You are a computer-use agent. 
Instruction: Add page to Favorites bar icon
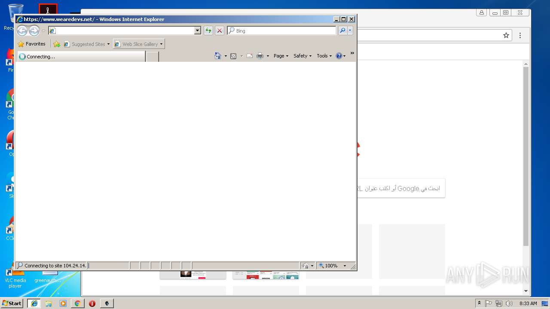click(57, 44)
